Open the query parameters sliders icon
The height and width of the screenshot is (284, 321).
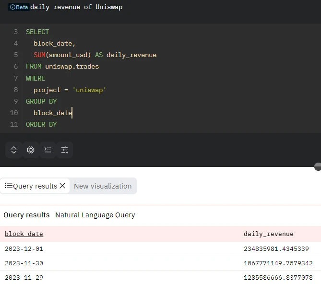[x=64, y=150]
